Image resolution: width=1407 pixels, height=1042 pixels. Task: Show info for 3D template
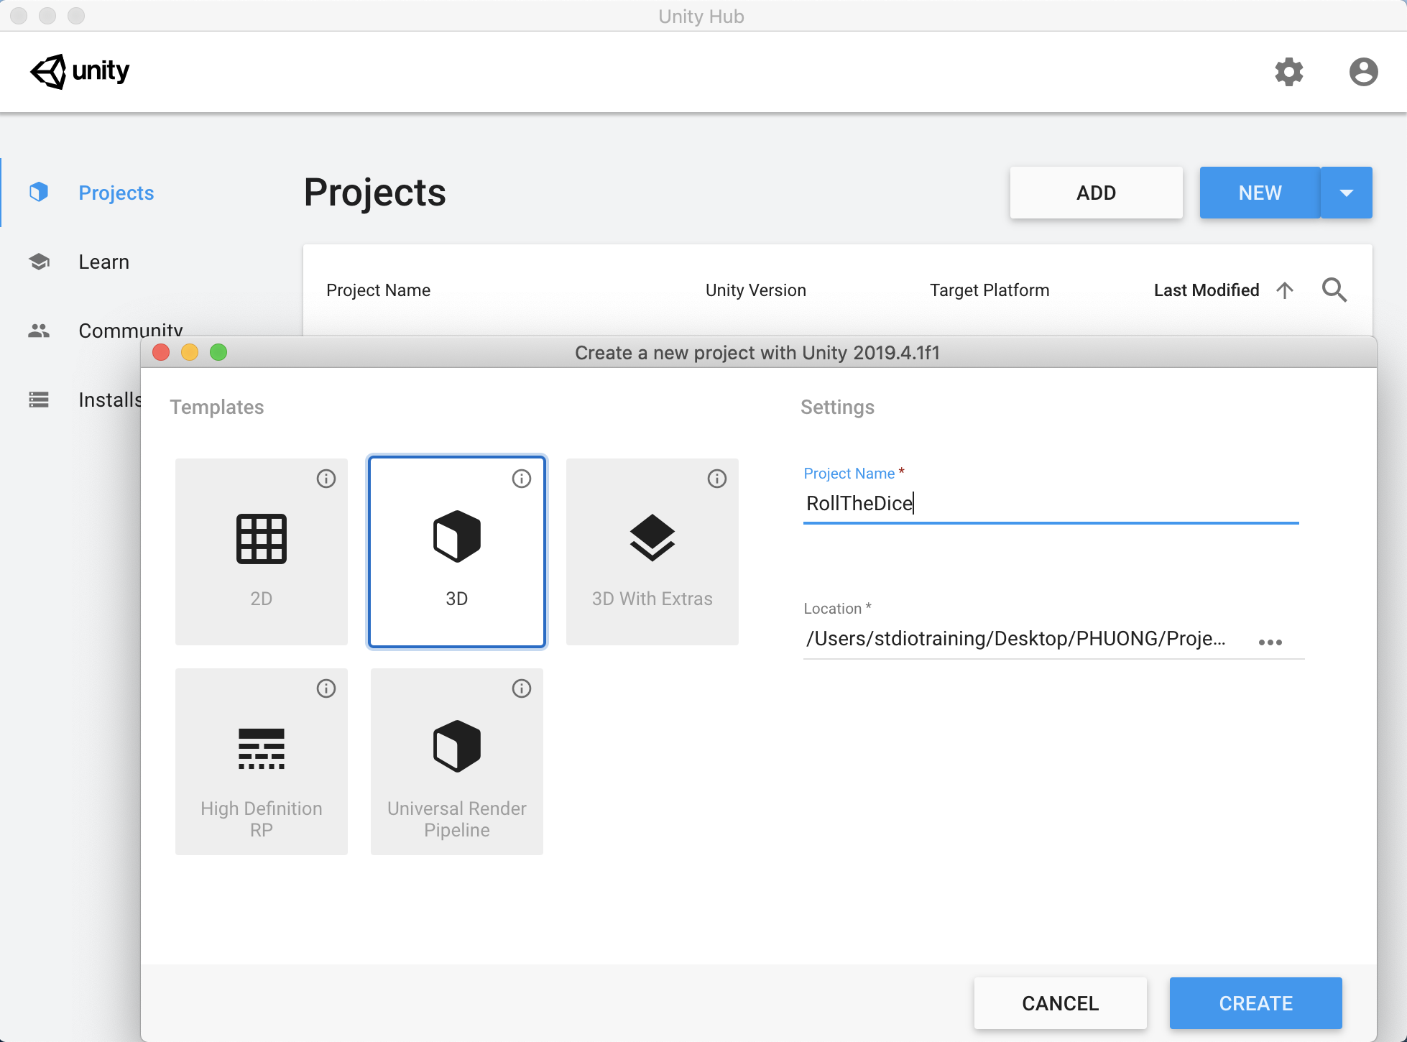coord(522,479)
